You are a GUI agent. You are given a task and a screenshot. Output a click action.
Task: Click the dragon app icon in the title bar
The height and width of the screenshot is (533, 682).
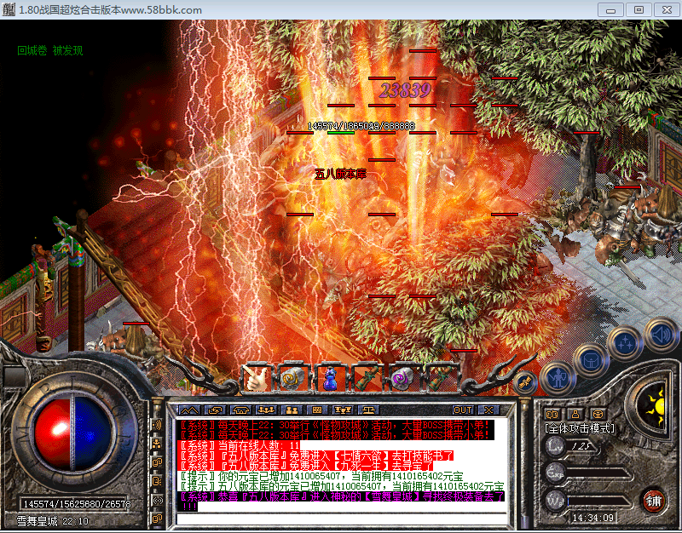tap(9, 9)
